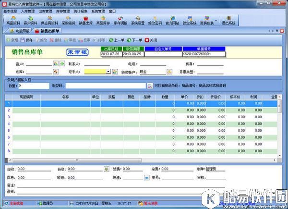Click the 出库日期 field 2013-07-26
The height and width of the screenshot is (209, 288).
click(x=111, y=54)
